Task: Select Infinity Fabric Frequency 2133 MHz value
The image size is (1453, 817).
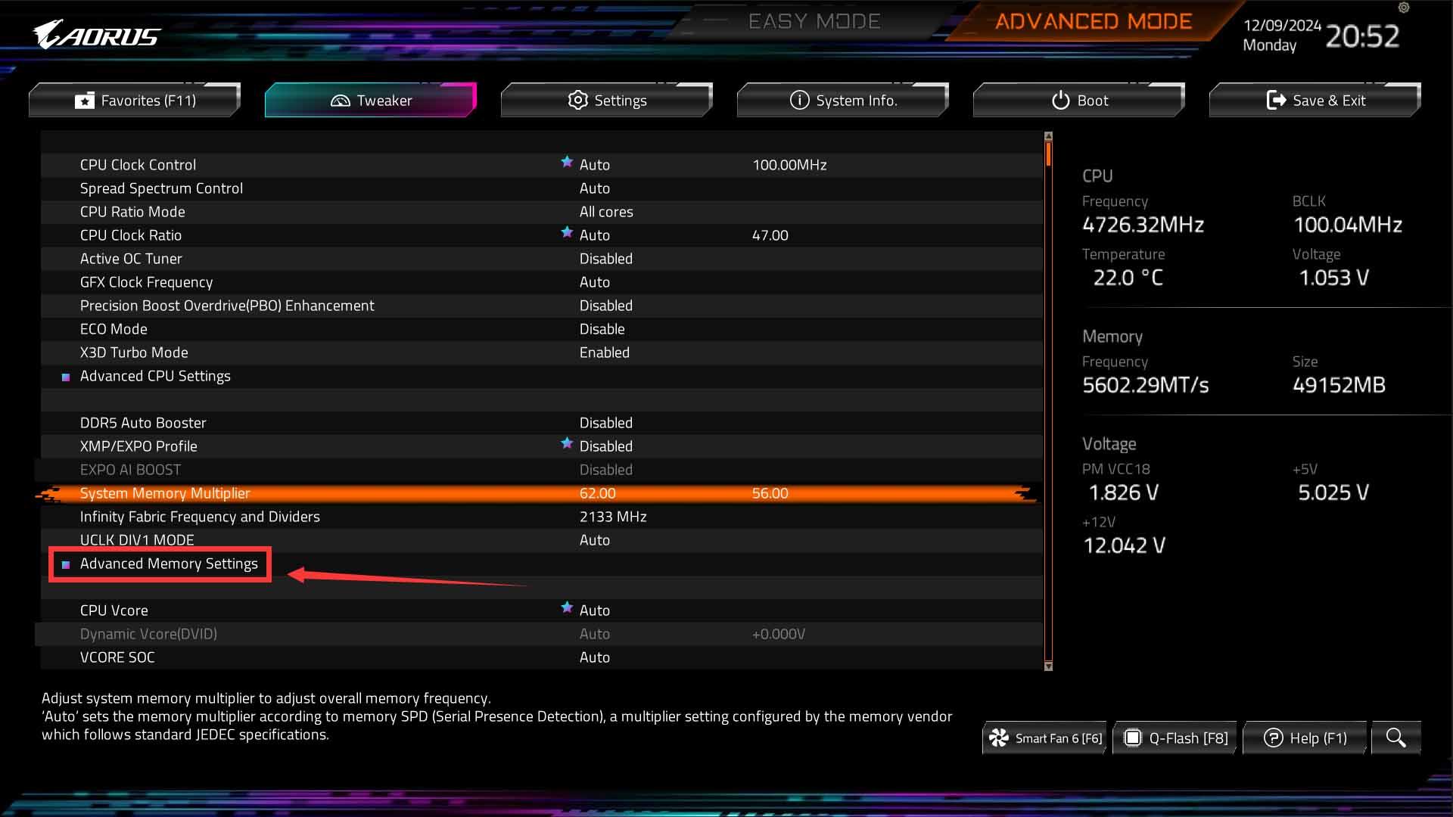Action: pos(612,517)
